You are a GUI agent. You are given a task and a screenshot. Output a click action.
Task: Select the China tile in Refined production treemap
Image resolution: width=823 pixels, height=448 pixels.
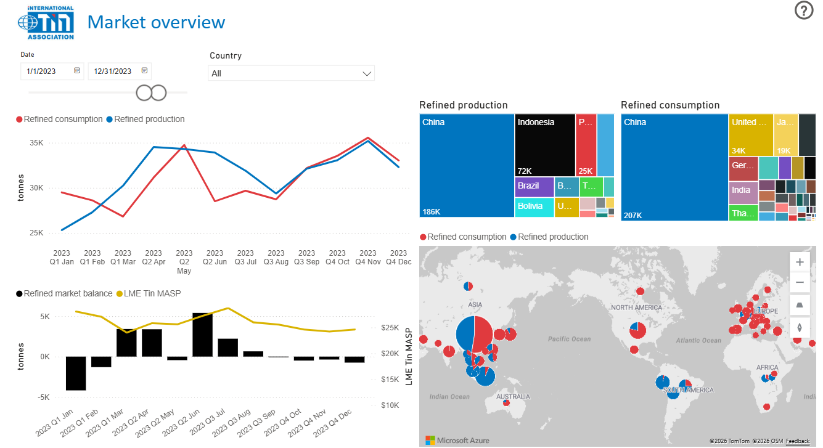coord(467,166)
